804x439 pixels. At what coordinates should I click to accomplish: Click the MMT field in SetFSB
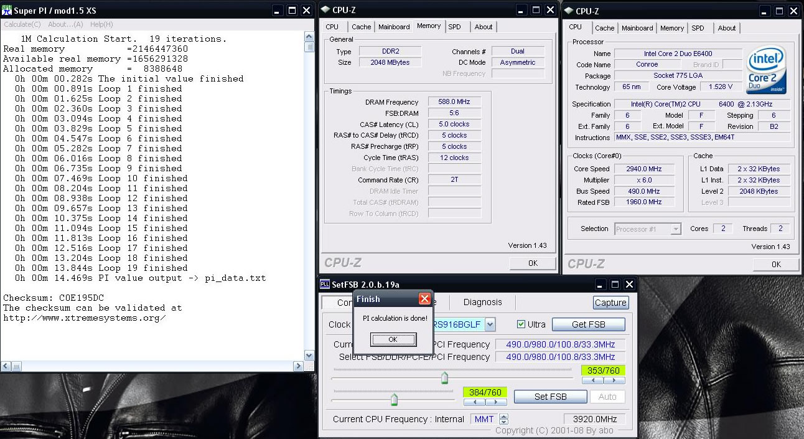[484, 420]
